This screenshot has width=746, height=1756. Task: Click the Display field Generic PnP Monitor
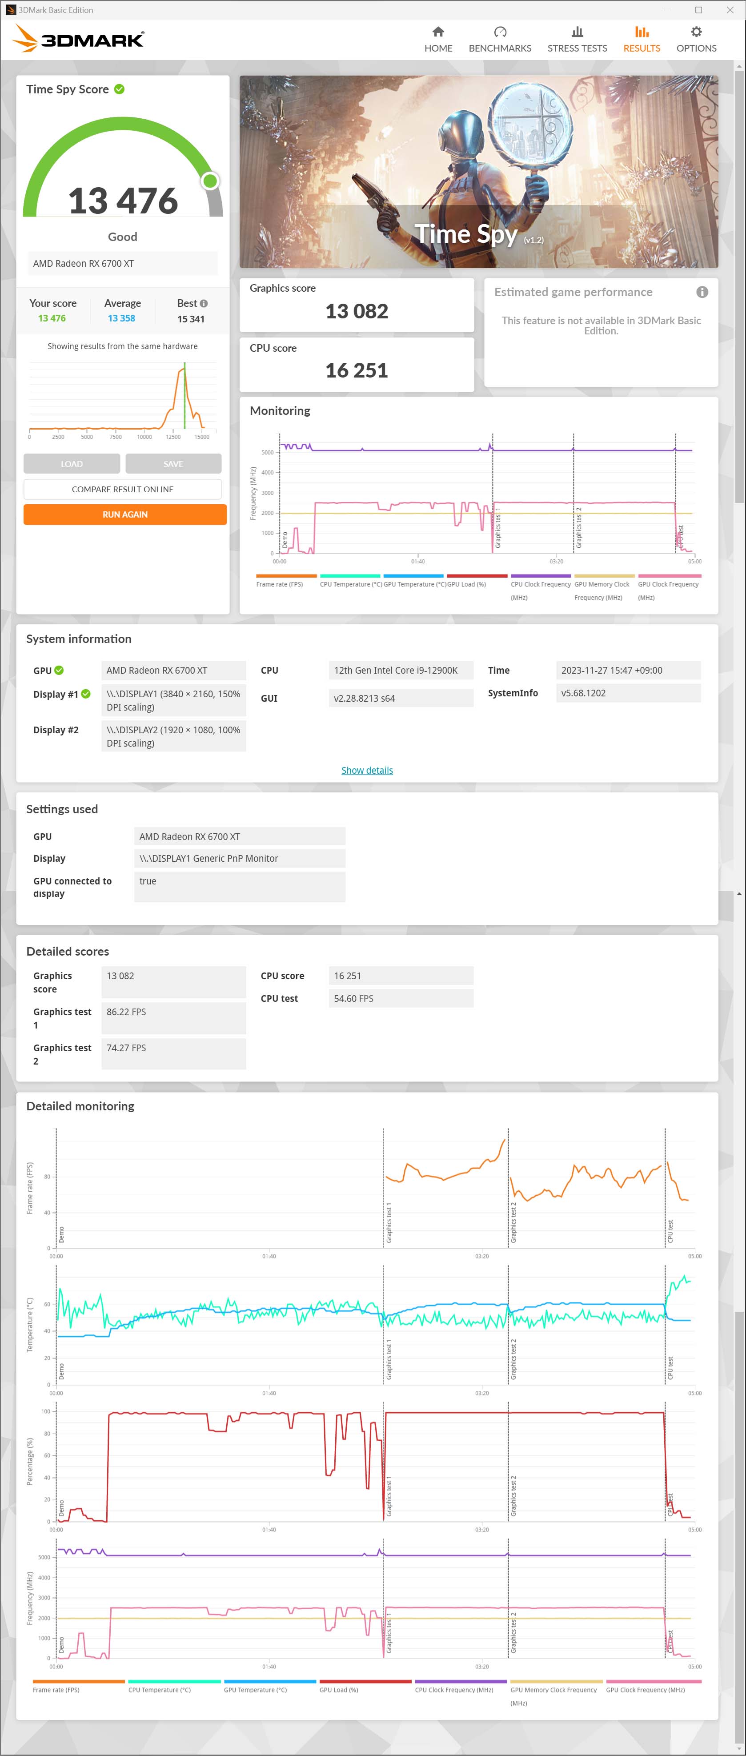240,858
